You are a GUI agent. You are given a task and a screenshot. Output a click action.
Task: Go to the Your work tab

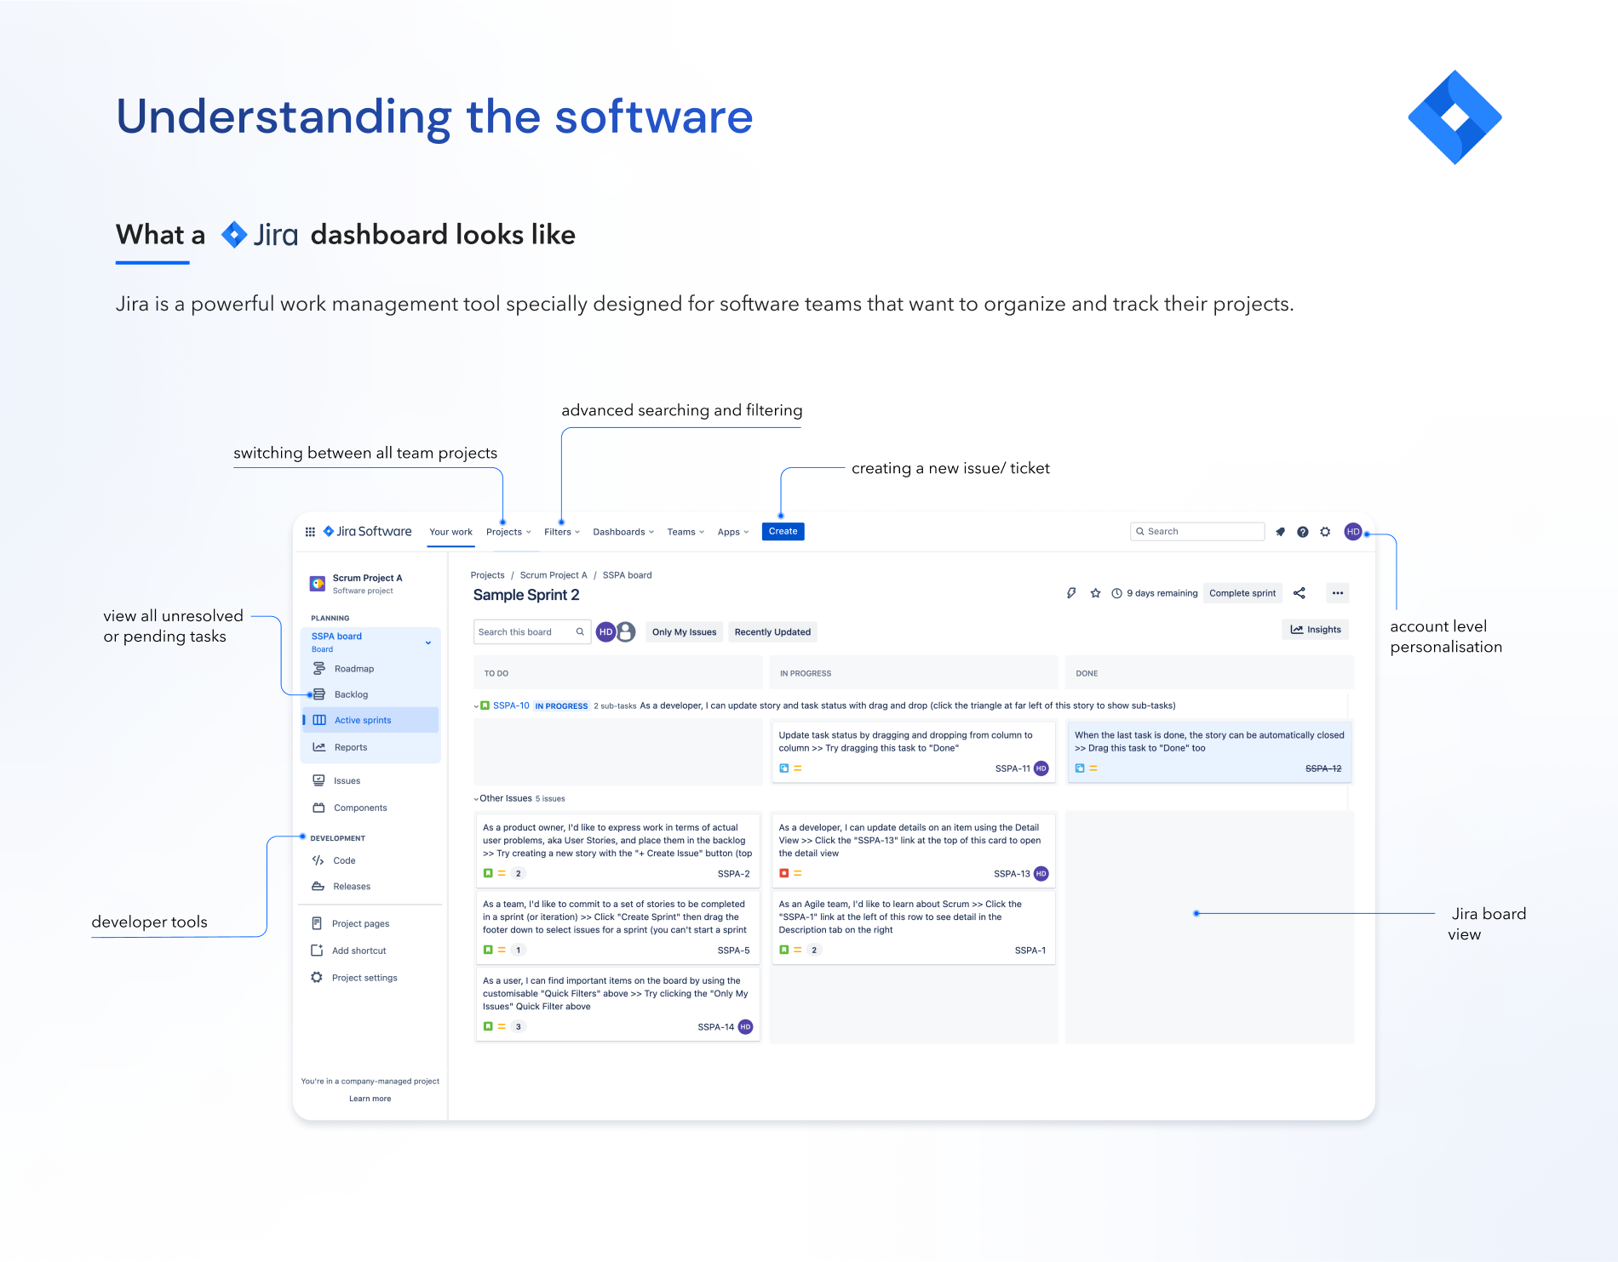(x=450, y=532)
